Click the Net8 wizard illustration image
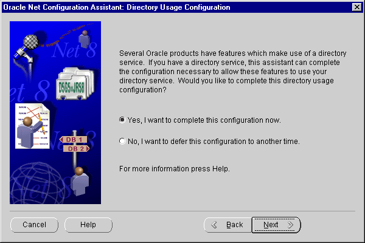365x243 pixels. coord(55,113)
